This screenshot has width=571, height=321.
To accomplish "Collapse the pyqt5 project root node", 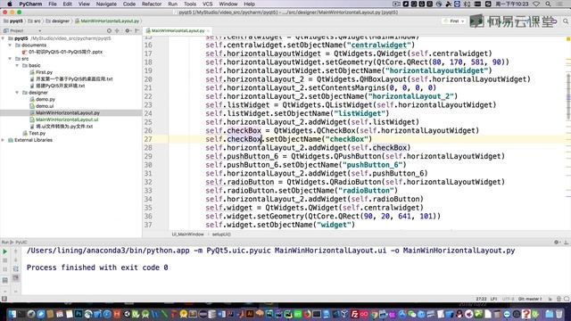I will pos(4,38).
